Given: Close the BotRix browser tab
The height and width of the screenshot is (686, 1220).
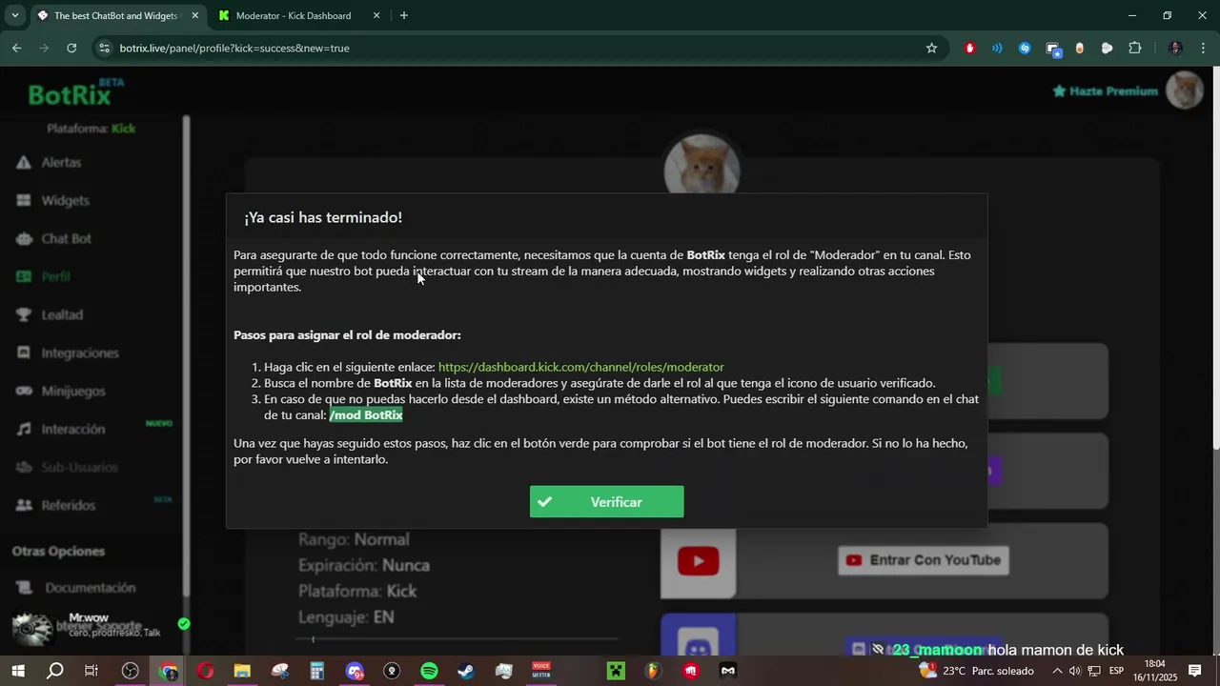Looking at the screenshot, I should tap(195, 15).
